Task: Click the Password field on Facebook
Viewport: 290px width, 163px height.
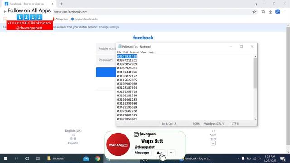Action: pos(106,60)
